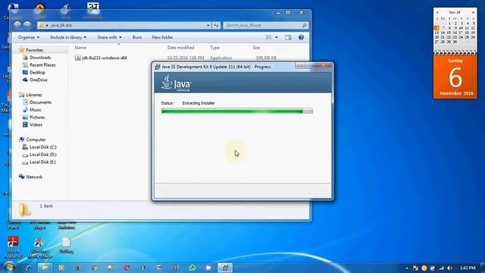
Task: Open Downloads in the navigation pane
Action: pyautogui.click(x=37, y=58)
